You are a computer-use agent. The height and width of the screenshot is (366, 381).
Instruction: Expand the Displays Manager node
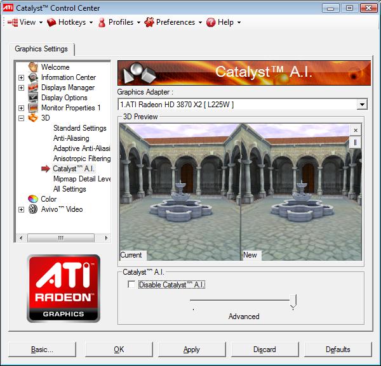tap(22, 88)
